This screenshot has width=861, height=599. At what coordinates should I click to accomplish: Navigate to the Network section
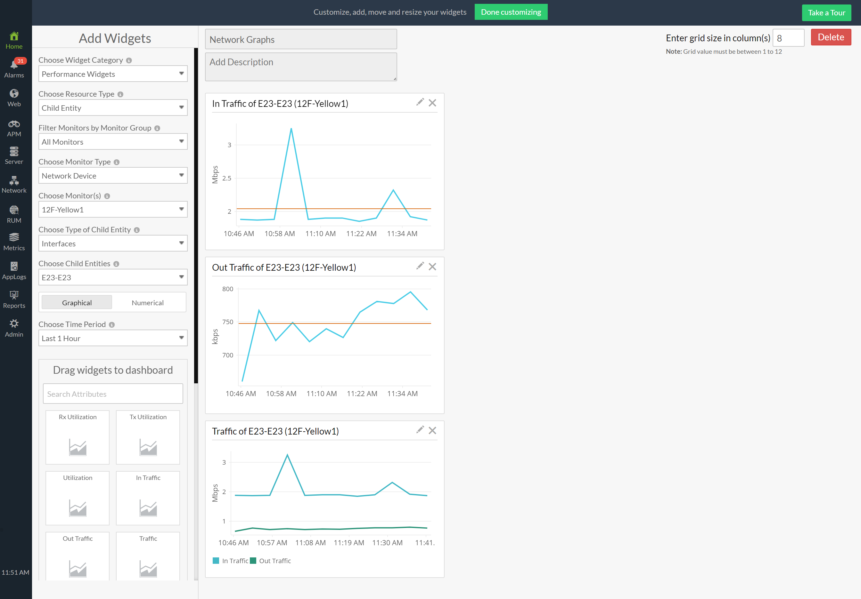[x=14, y=184]
